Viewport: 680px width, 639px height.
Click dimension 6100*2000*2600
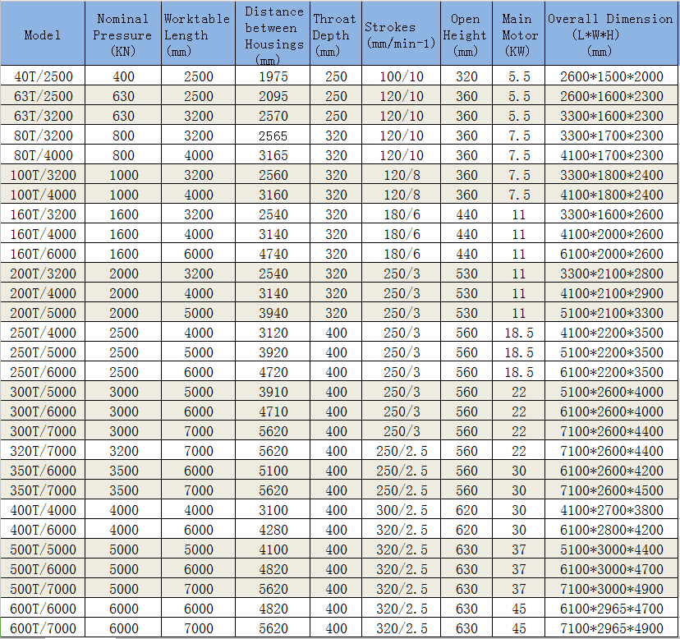pos(612,254)
